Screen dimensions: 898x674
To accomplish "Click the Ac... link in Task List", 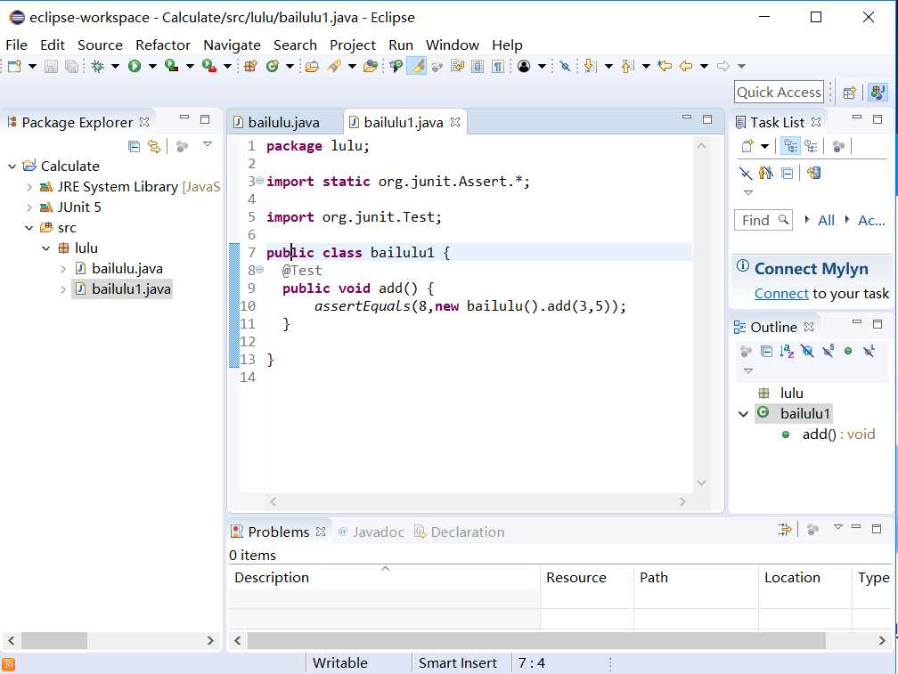I will click(x=871, y=220).
